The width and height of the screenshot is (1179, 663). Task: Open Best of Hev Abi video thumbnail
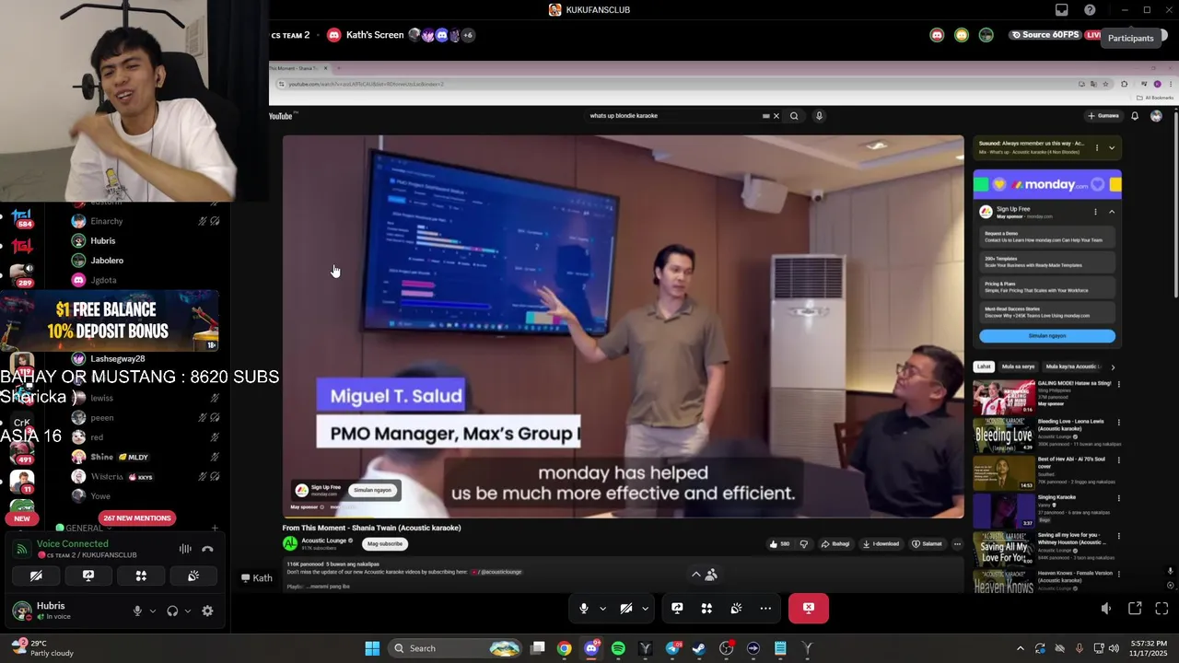click(x=1004, y=473)
